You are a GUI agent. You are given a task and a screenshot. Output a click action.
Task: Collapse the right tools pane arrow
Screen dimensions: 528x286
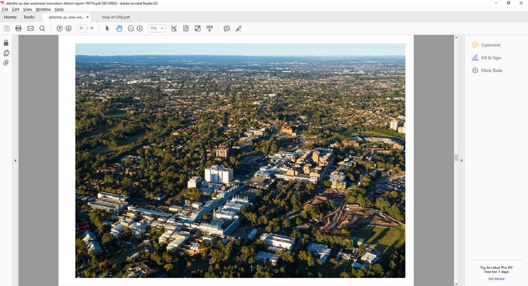tap(462, 161)
